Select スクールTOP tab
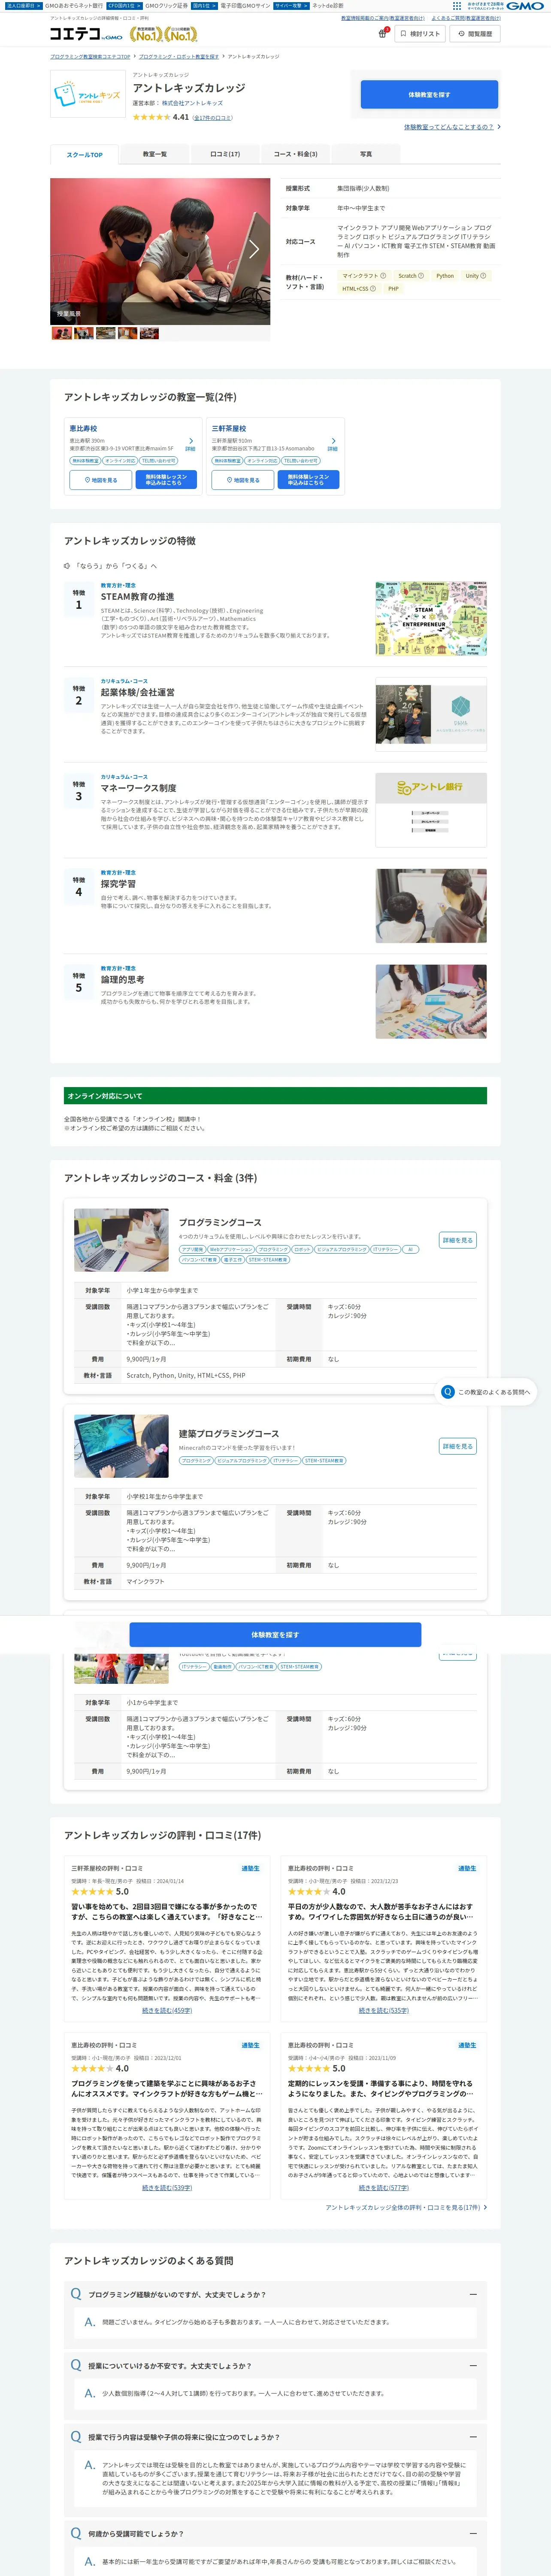The width and height of the screenshot is (551, 2576). pos(84,154)
